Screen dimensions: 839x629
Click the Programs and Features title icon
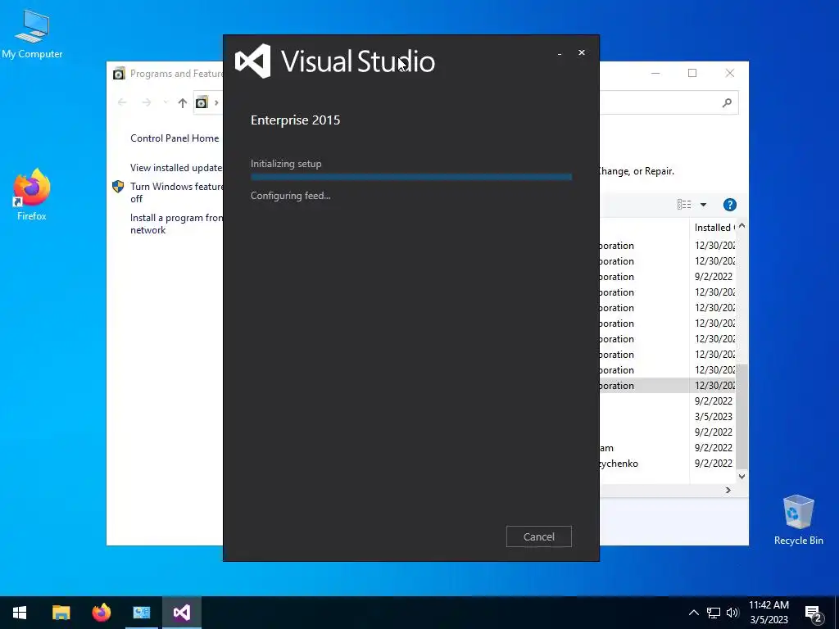[119, 73]
